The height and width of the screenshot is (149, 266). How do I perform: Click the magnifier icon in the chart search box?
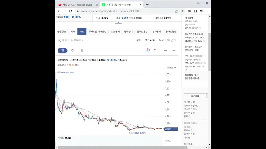point(59,40)
